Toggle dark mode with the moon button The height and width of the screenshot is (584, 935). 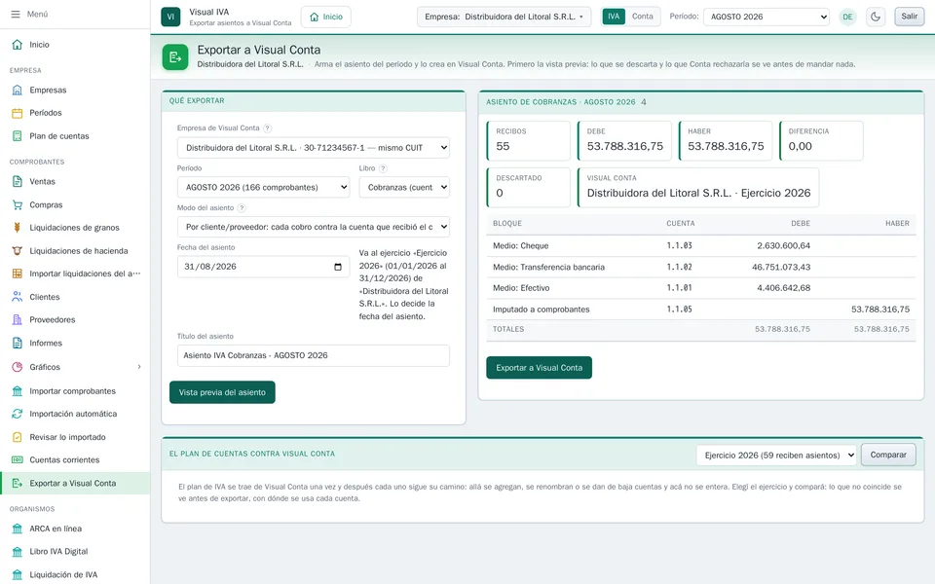(x=876, y=17)
